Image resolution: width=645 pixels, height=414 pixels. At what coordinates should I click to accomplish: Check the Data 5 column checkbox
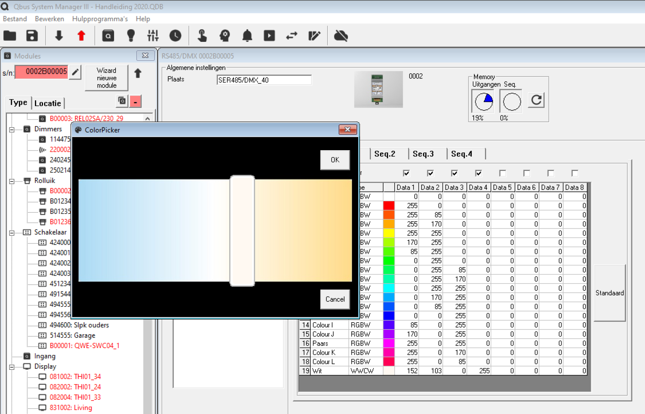click(503, 173)
